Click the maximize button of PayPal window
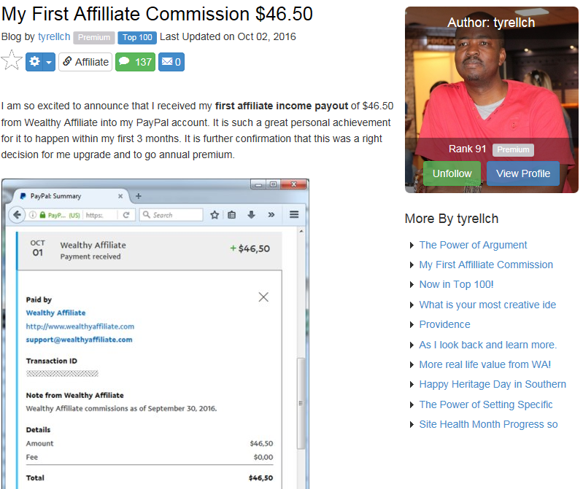This screenshot has height=489, width=583. coord(274,184)
